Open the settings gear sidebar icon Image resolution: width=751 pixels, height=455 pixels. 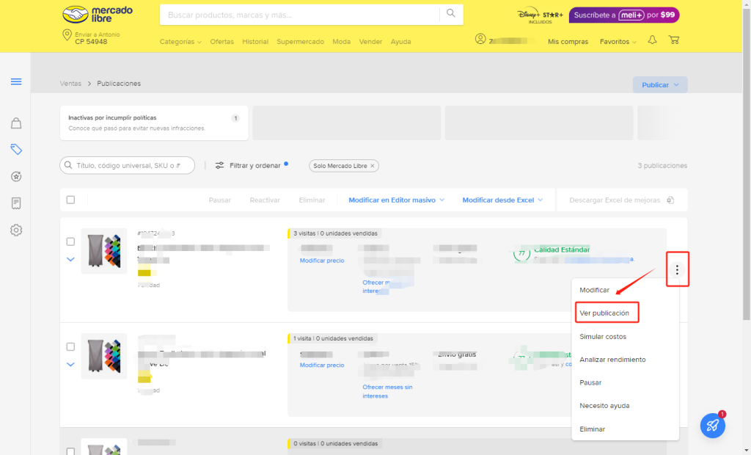pos(16,230)
